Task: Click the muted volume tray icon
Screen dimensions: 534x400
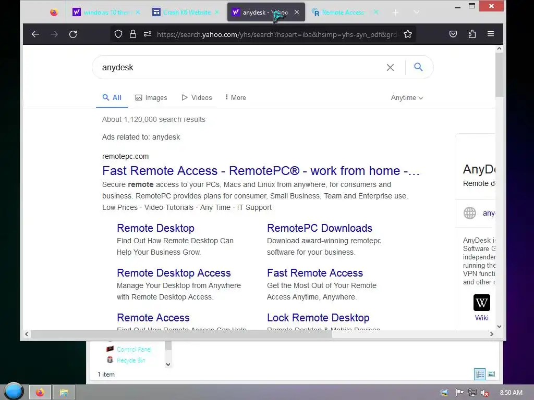Action: (x=484, y=393)
